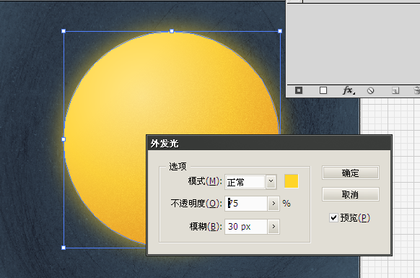Click the Add New Fill icon
420x278 pixels.
(x=323, y=90)
